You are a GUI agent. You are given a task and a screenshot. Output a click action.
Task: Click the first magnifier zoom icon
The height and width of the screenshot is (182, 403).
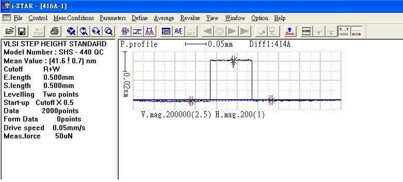coord(71,31)
